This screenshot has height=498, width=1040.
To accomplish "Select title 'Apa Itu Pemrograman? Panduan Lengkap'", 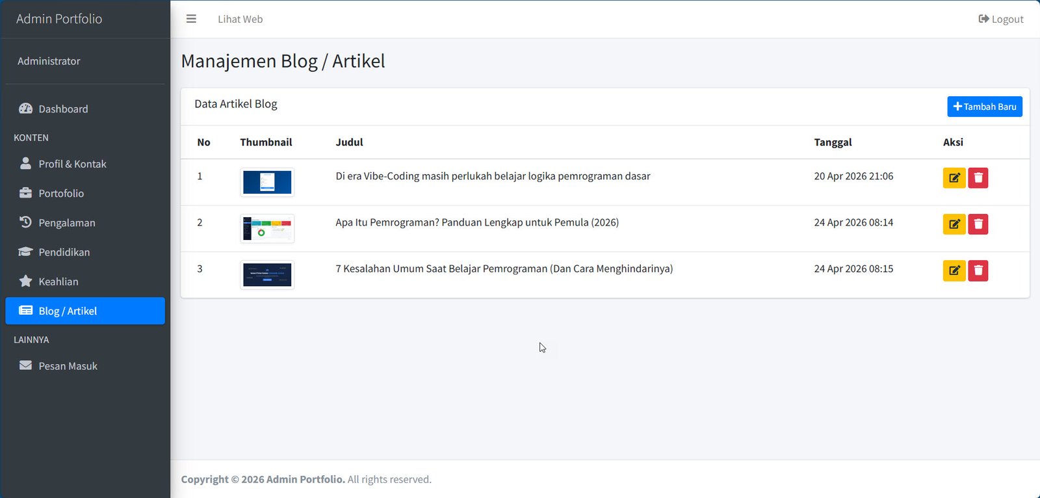I will coord(477,222).
